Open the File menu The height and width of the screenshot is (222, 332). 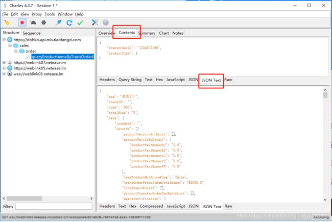pyautogui.click(x=5, y=14)
